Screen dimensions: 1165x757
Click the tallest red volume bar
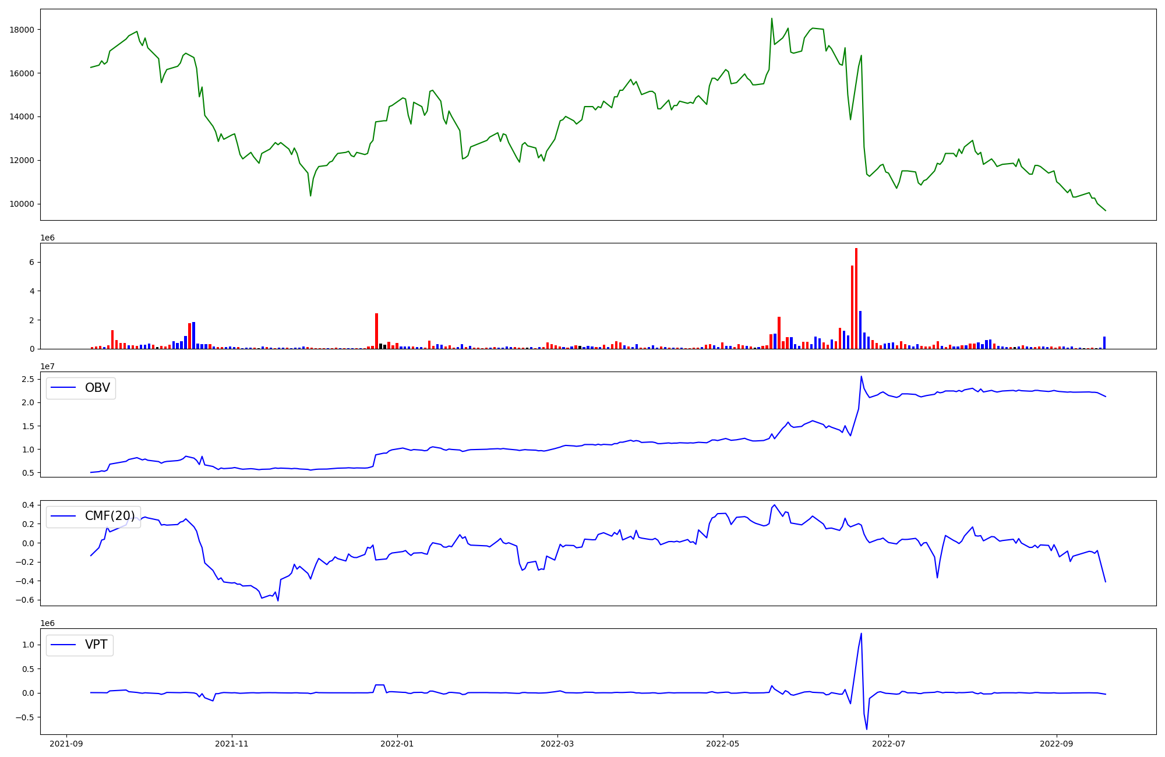856,298
